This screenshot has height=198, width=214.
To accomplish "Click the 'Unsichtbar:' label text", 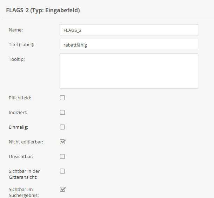I will [x=21, y=156].
